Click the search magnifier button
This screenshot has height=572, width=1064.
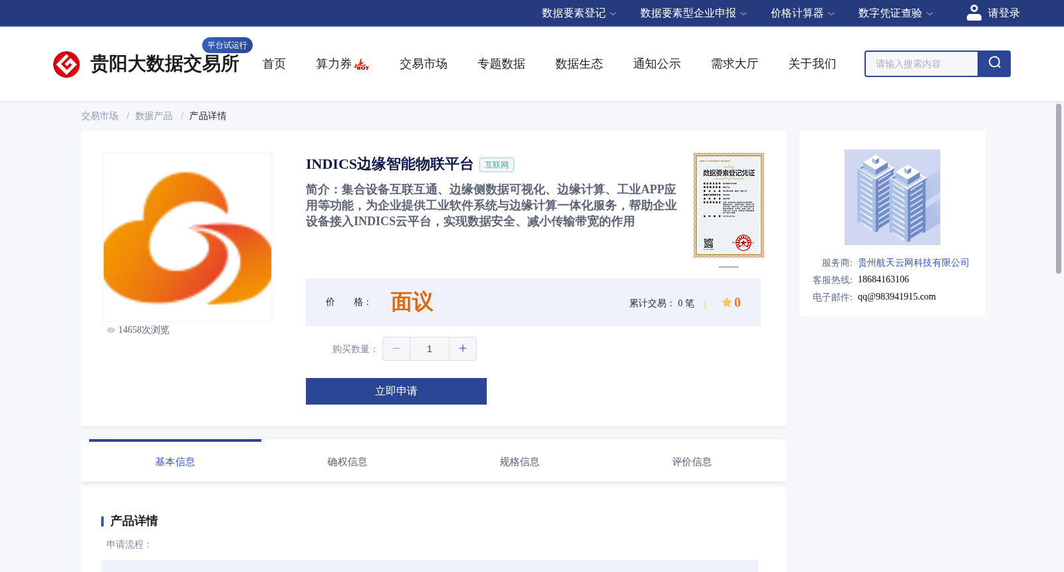[994, 64]
